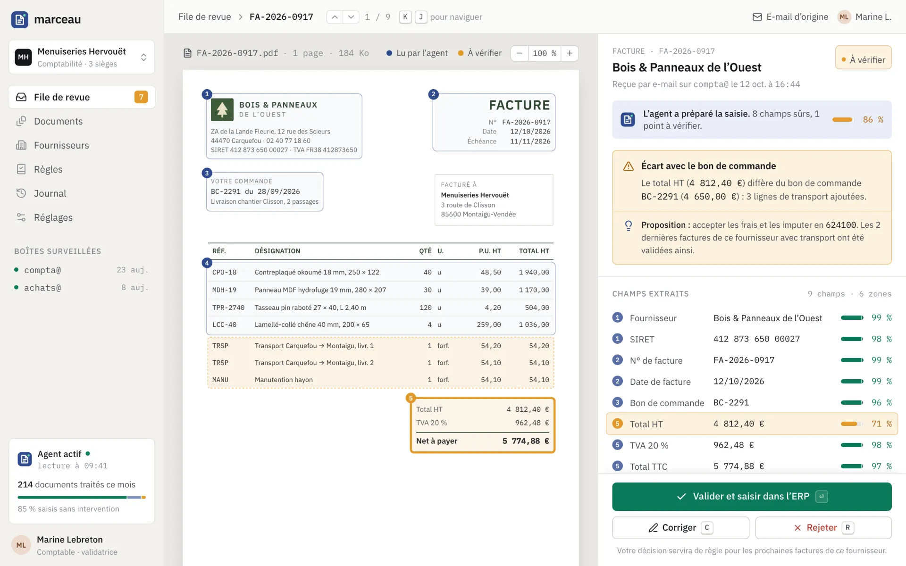Open the Règles section
The width and height of the screenshot is (906, 566).
82,169
